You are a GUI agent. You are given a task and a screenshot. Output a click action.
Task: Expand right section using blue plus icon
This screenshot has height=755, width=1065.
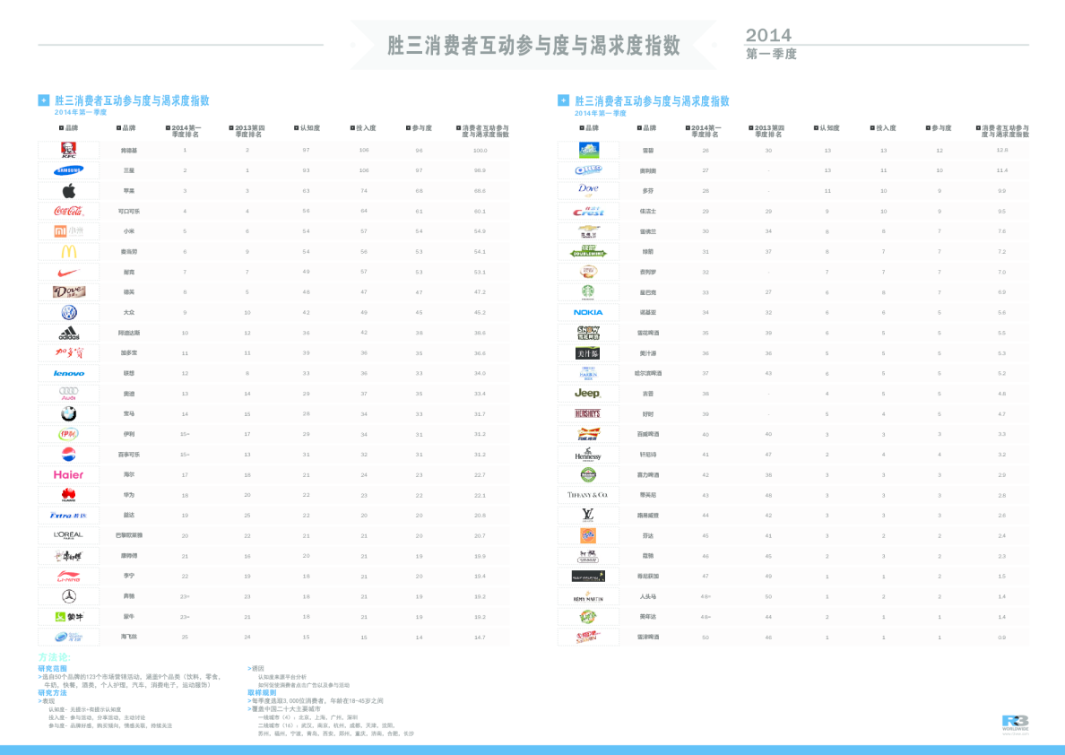563,100
